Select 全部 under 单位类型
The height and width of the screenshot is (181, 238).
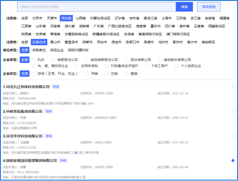[25, 50]
